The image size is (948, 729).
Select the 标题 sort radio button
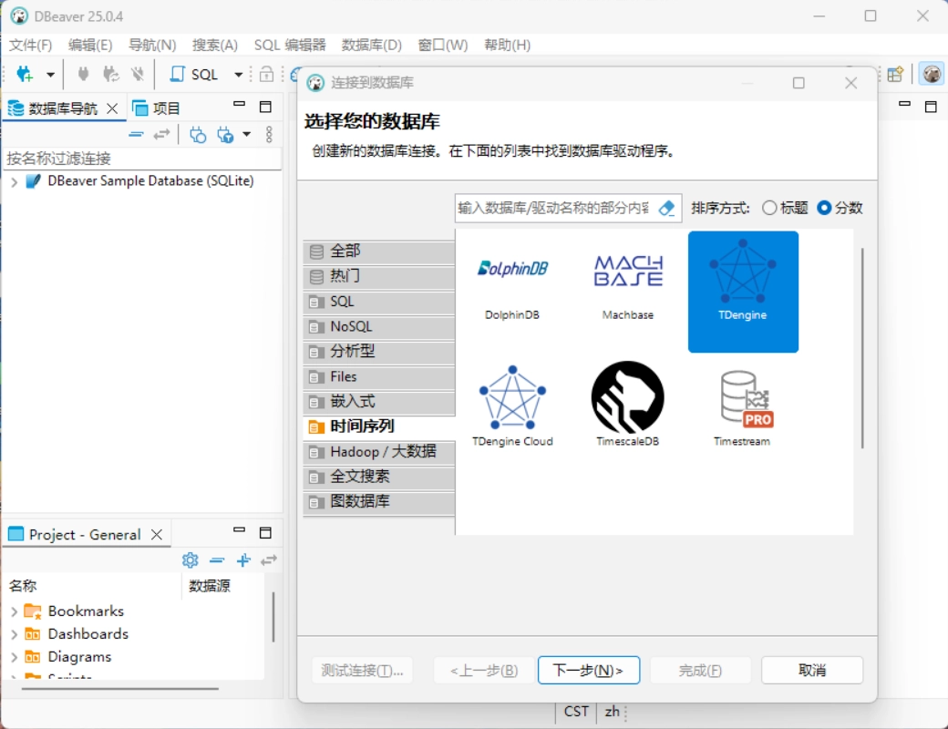[x=769, y=208]
